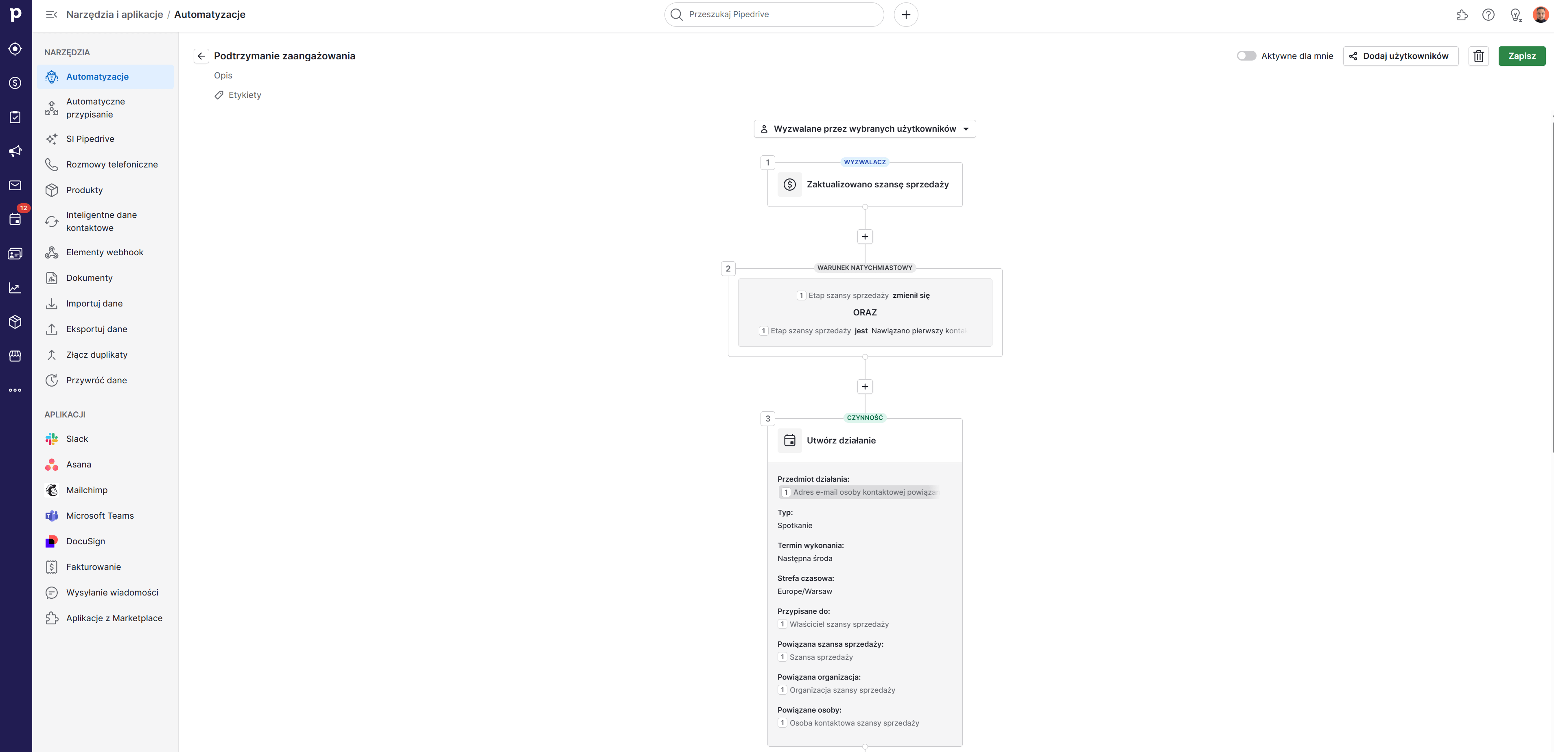Delete automation with the trash icon
Image resolution: width=1554 pixels, height=752 pixels.
[x=1478, y=56]
